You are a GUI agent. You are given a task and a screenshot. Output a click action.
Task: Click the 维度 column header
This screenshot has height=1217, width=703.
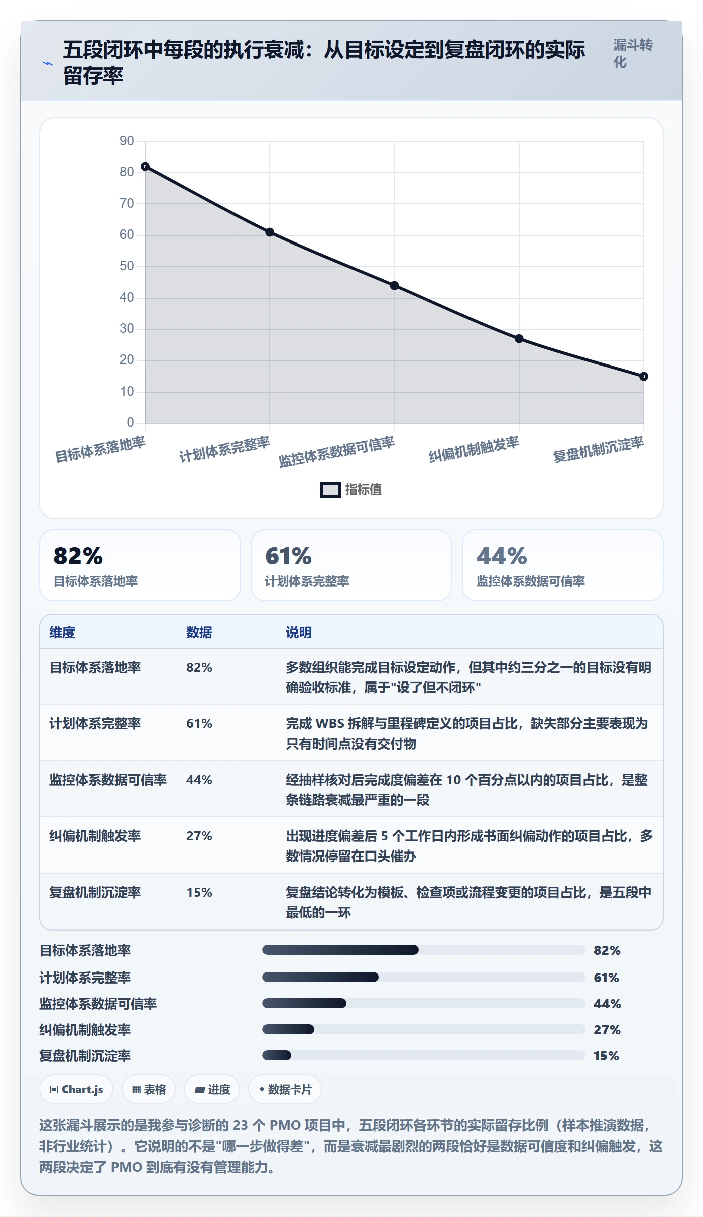(62, 632)
